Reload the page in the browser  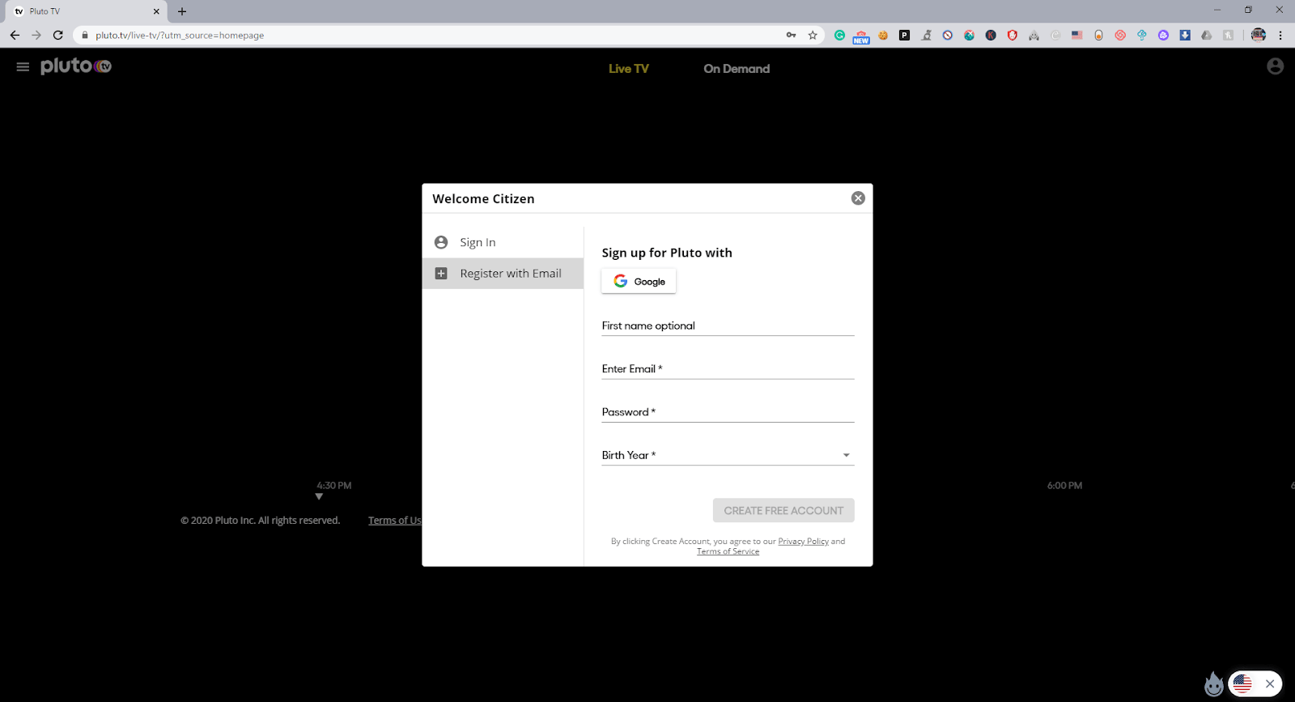click(57, 35)
